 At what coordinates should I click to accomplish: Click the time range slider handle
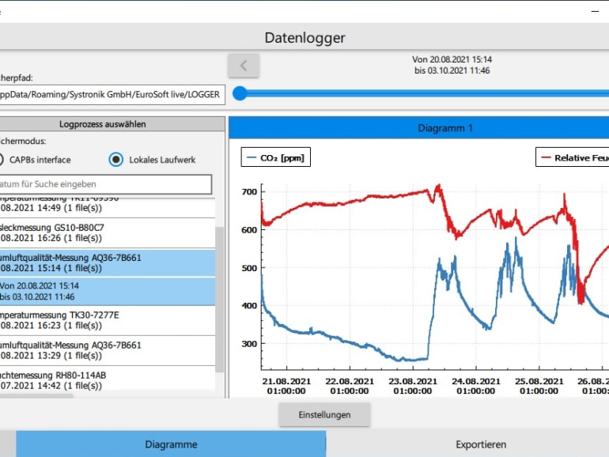(x=240, y=93)
